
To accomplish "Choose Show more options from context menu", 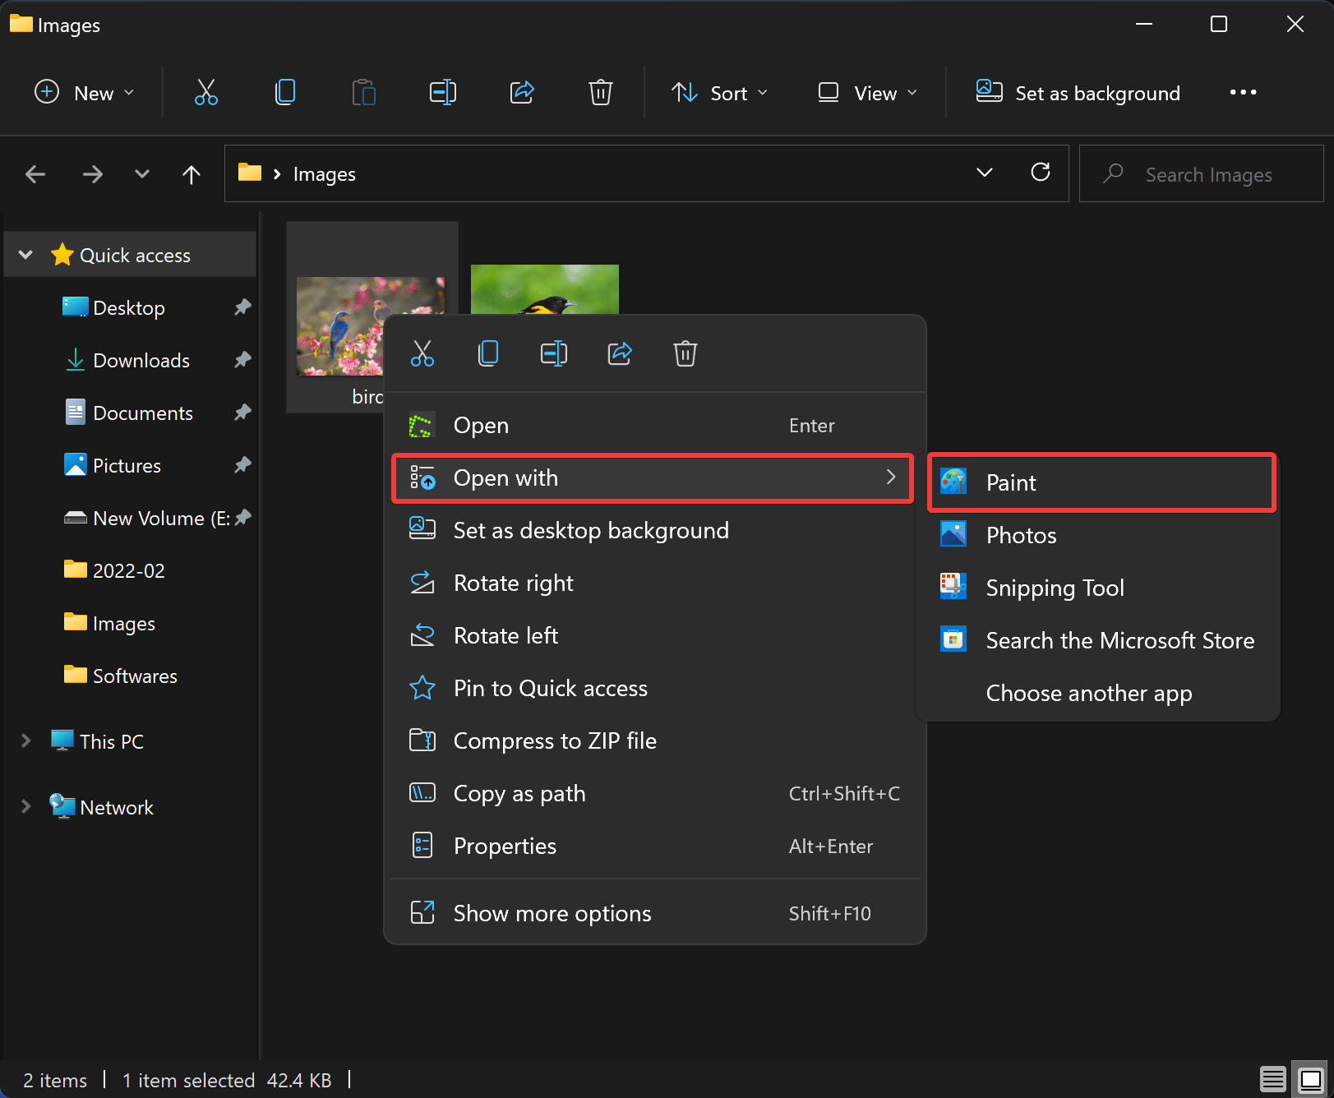I will (x=552, y=912).
